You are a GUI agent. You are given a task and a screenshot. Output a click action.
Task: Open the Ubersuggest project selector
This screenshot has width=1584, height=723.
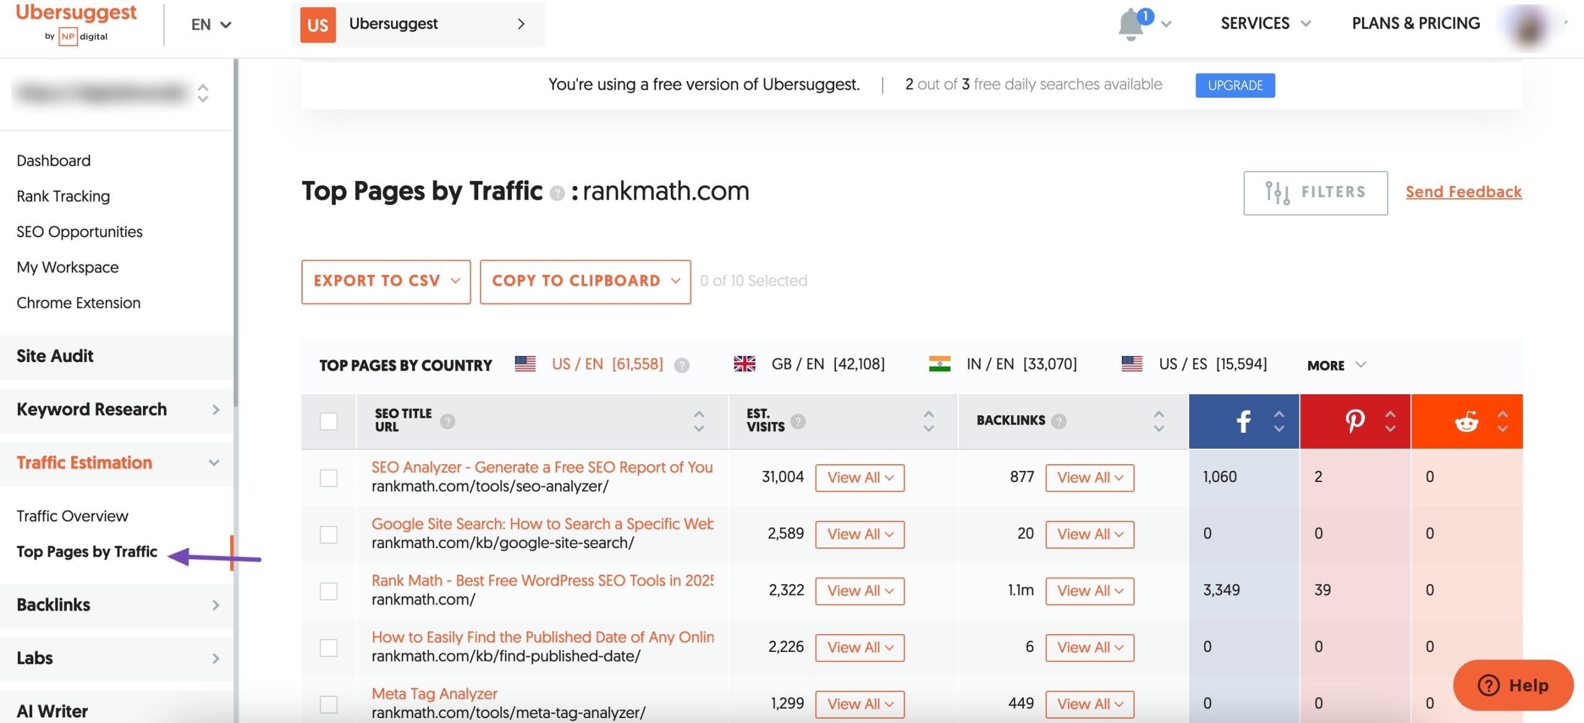(x=418, y=25)
